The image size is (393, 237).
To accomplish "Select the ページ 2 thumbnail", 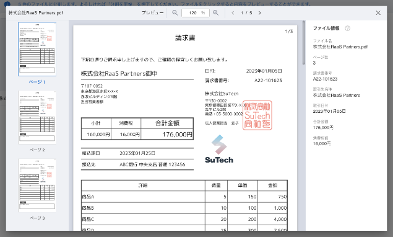I will click(x=37, y=117).
